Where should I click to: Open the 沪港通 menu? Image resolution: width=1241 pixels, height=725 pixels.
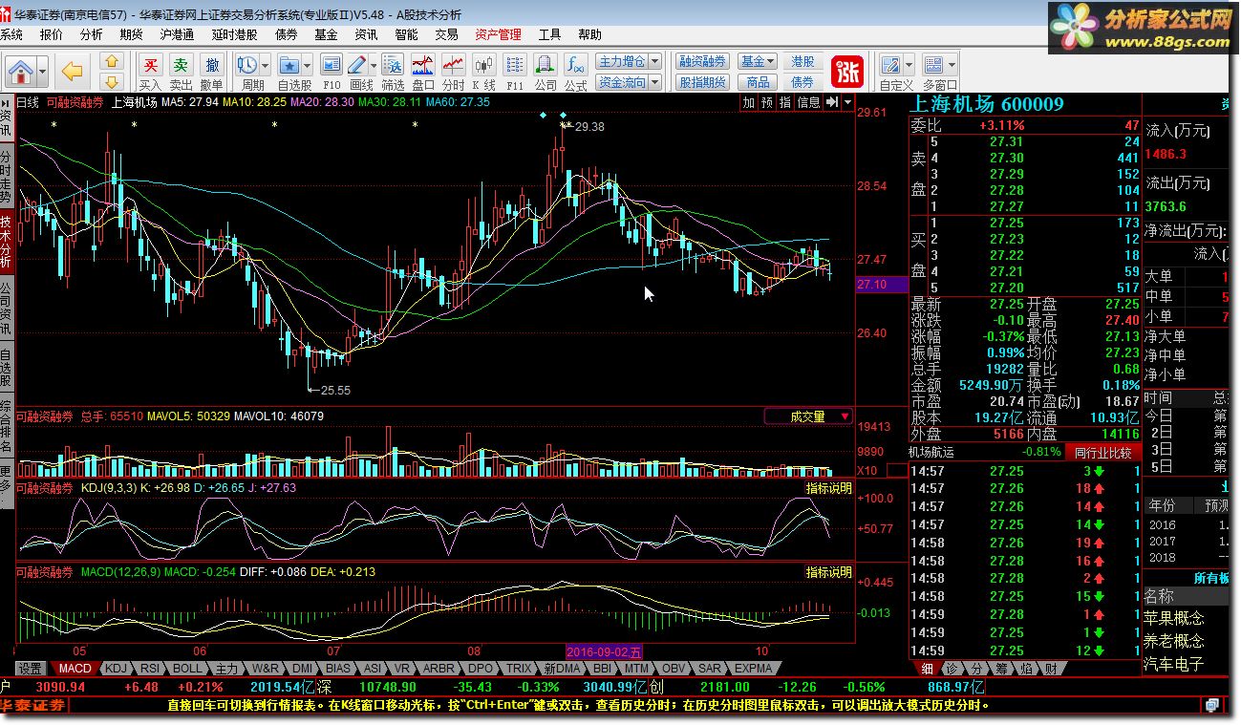[x=178, y=34]
